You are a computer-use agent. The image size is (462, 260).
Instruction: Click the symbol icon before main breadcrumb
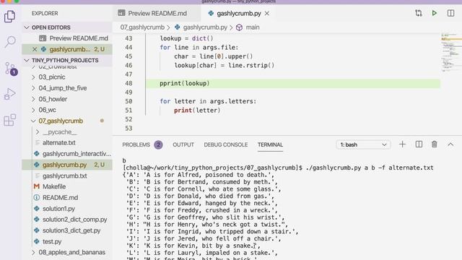click(x=239, y=27)
